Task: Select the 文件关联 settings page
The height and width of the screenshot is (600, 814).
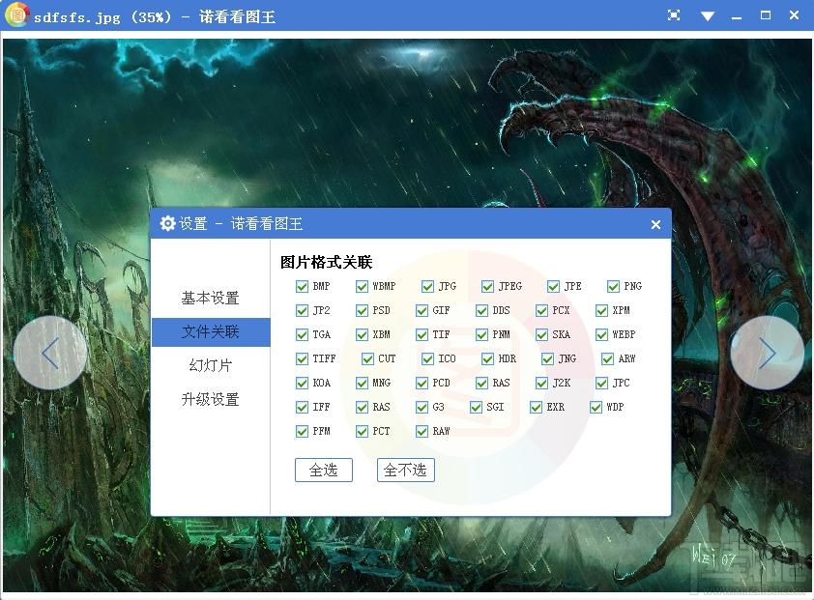Action: (210, 331)
